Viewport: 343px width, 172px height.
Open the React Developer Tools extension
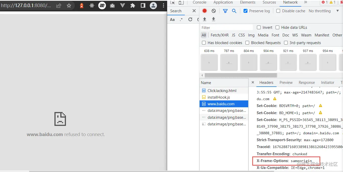[x=92, y=6]
